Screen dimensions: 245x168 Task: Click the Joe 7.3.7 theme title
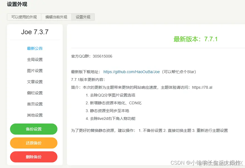point(34,32)
